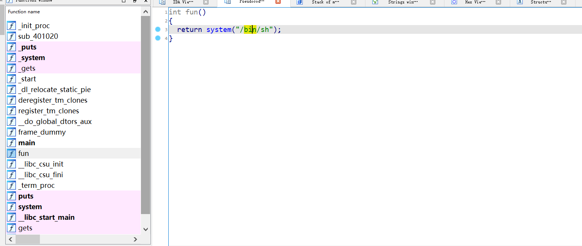Select the deregister_tm_clones function name
The image size is (582, 246).
[53, 100]
